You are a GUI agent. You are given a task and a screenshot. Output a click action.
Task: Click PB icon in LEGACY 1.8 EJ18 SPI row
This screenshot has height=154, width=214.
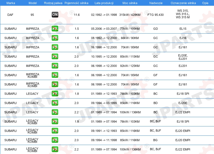(x=55, y=94)
